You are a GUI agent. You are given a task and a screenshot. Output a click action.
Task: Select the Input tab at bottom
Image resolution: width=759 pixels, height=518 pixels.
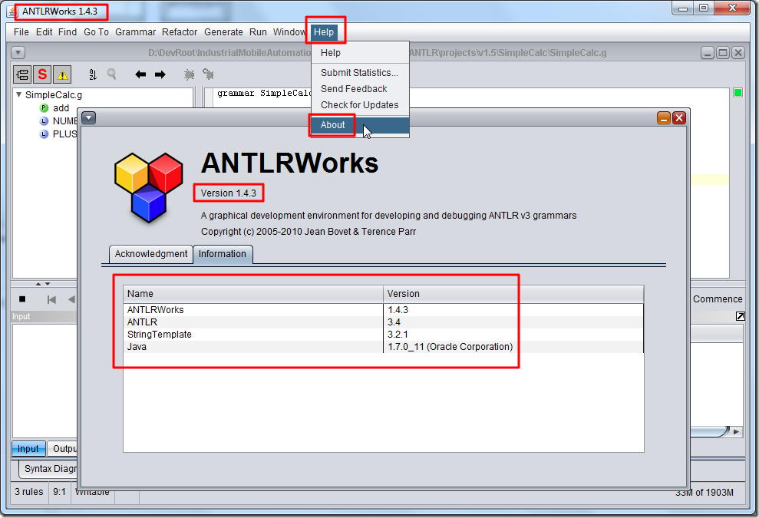pos(28,449)
